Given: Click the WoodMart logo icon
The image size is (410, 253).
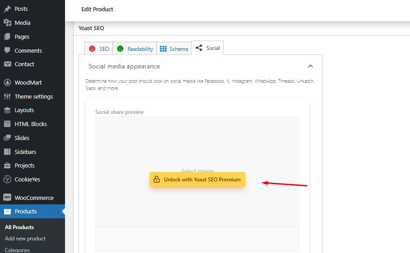Looking at the screenshot, I should [x=7, y=82].
